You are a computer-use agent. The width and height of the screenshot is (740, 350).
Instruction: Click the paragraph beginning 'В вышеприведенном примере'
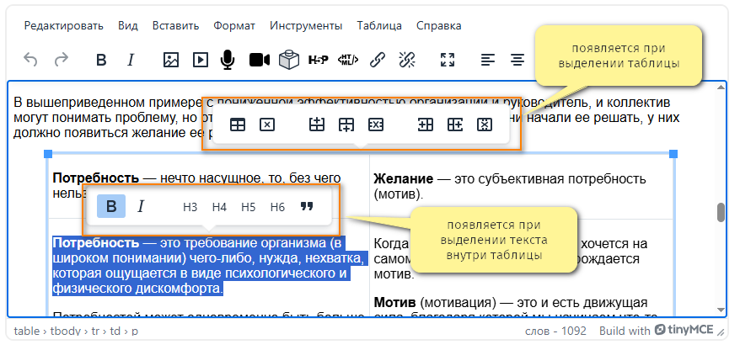coord(346,117)
